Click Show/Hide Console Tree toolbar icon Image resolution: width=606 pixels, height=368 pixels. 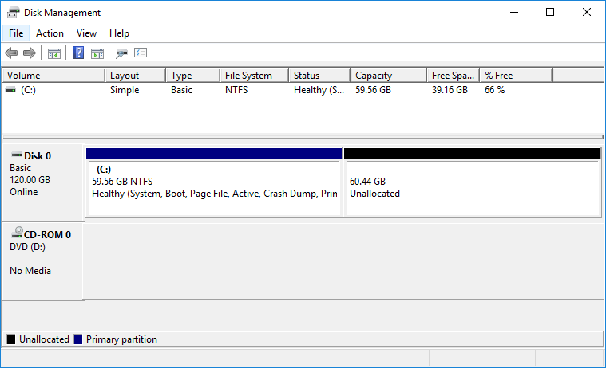pos(54,53)
